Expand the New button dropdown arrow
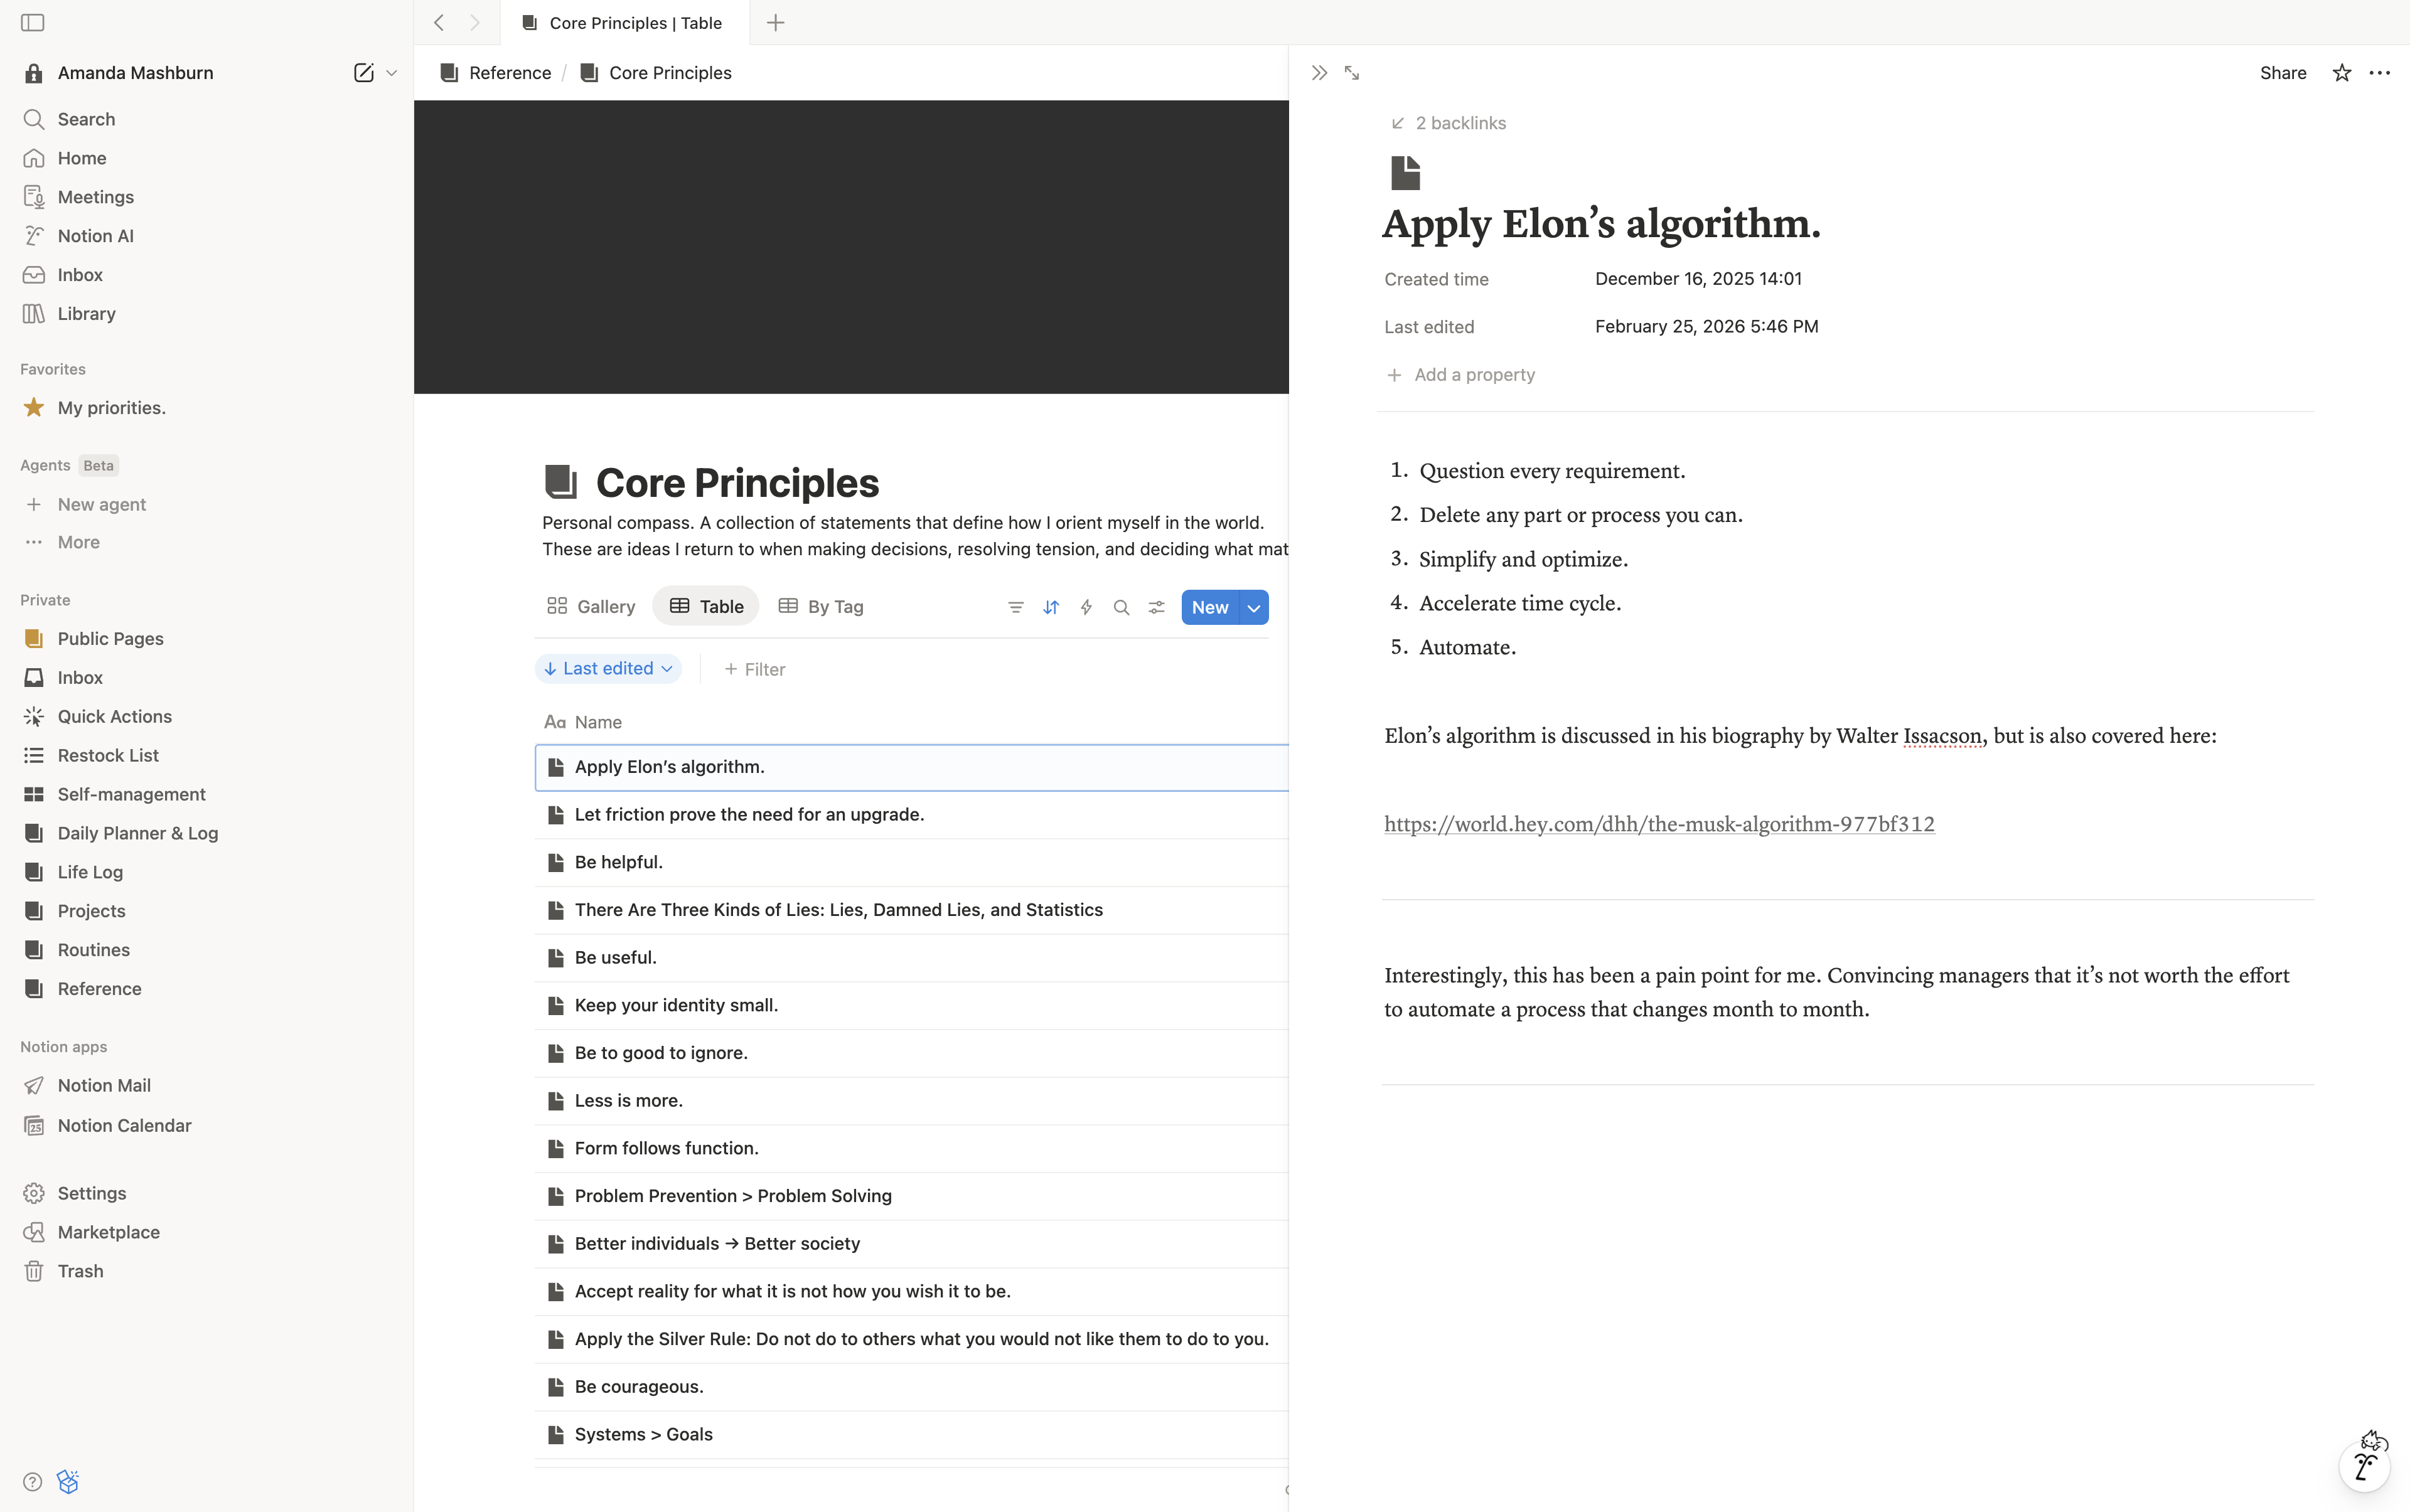The image size is (2410, 1512). click(x=1253, y=608)
